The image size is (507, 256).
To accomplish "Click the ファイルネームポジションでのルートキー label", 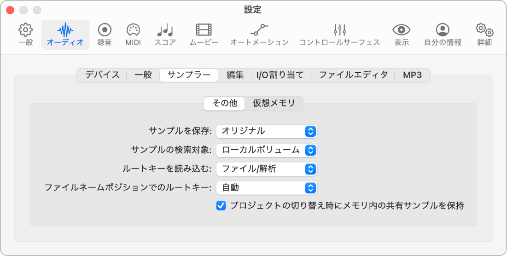I will 128,187.
